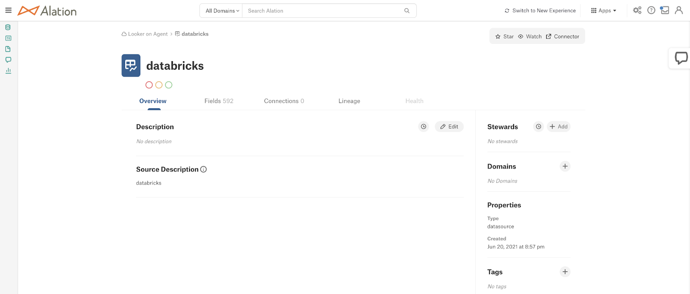Click the 'No Domains' text
The height and width of the screenshot is (294, 690).
(x=502, y=181)
